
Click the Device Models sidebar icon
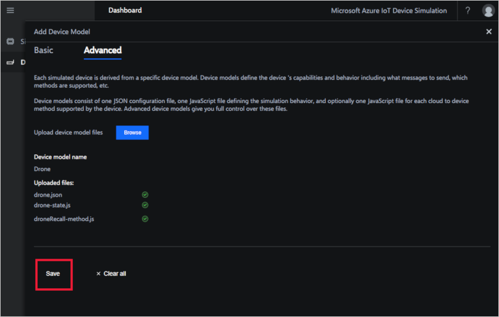click(x=10, y=62)
